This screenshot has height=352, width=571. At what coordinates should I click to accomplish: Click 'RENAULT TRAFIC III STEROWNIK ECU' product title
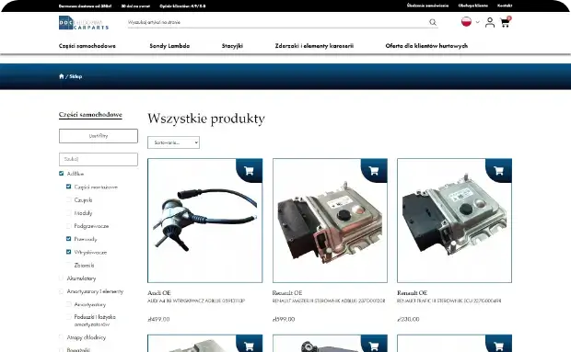click(x=449, y=301)
